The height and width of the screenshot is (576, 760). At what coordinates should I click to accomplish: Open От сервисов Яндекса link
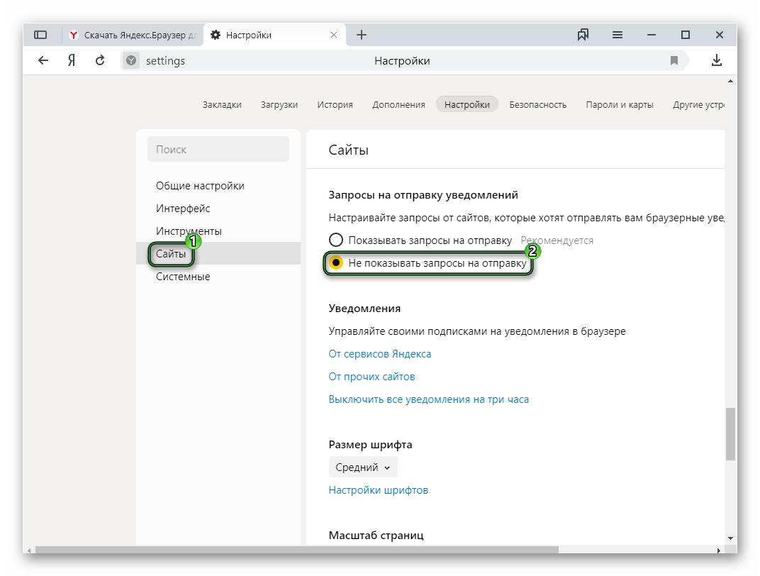coord(379,354)
